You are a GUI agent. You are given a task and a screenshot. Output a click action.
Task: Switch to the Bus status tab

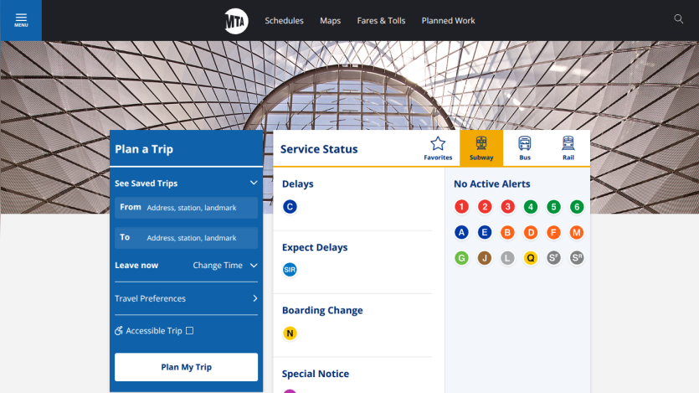point(525,148)
